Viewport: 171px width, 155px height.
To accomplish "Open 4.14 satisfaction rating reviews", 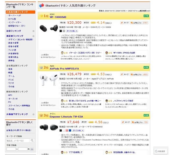I will (x=101, y=23).
